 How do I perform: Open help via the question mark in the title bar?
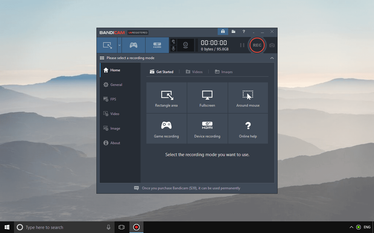(244, 31)
